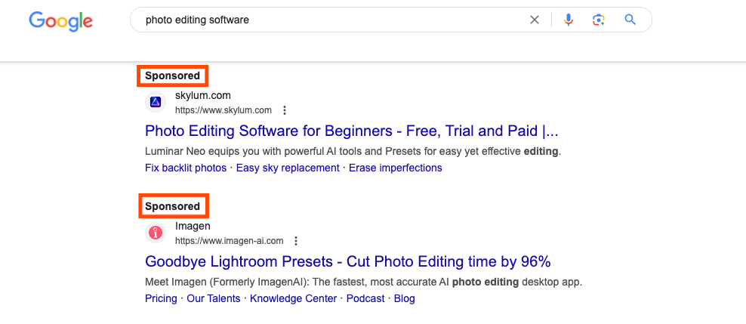The width and height of the screenshot is (746, 324).
Task: Follow the Erase imperfections sitelink
Action: point(396,168)
